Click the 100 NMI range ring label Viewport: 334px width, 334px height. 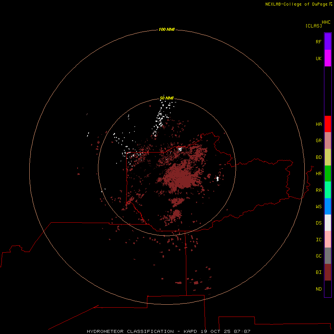click(167, 29)
